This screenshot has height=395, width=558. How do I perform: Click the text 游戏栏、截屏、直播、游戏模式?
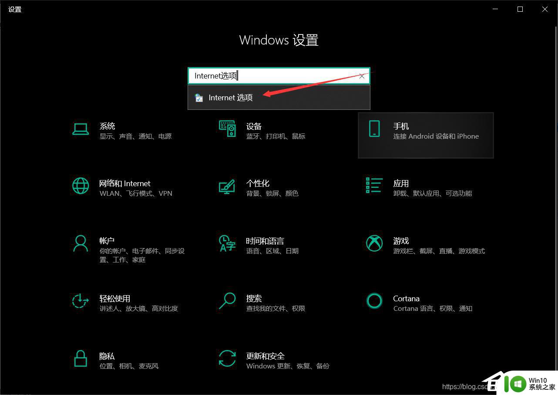point(439,251)
